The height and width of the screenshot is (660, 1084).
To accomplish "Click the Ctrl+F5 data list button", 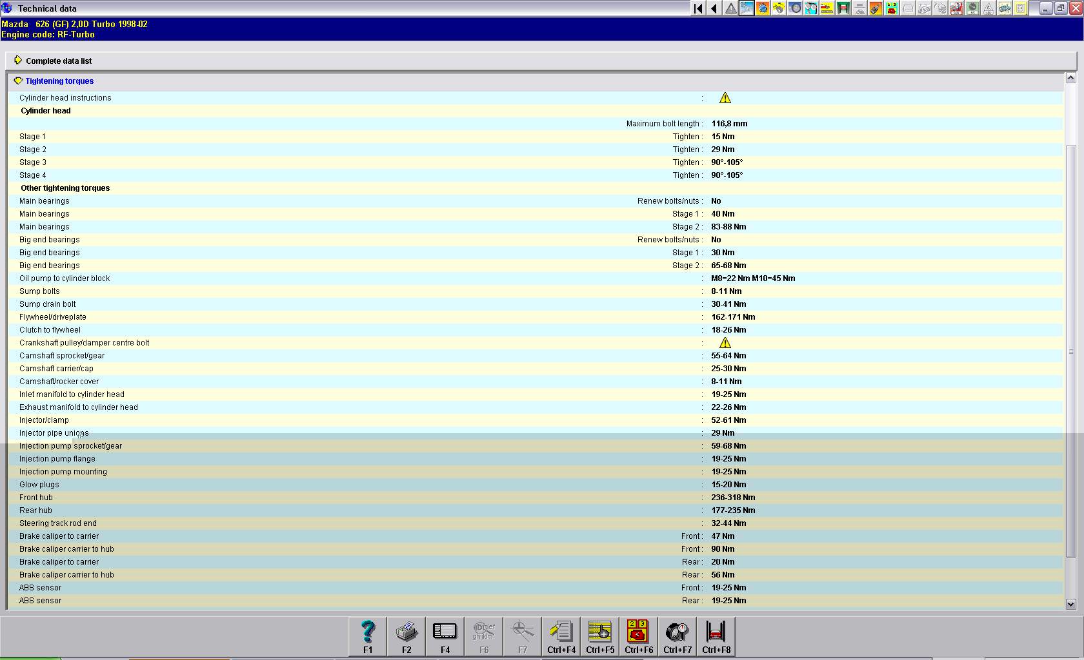I will pos(600,636).
